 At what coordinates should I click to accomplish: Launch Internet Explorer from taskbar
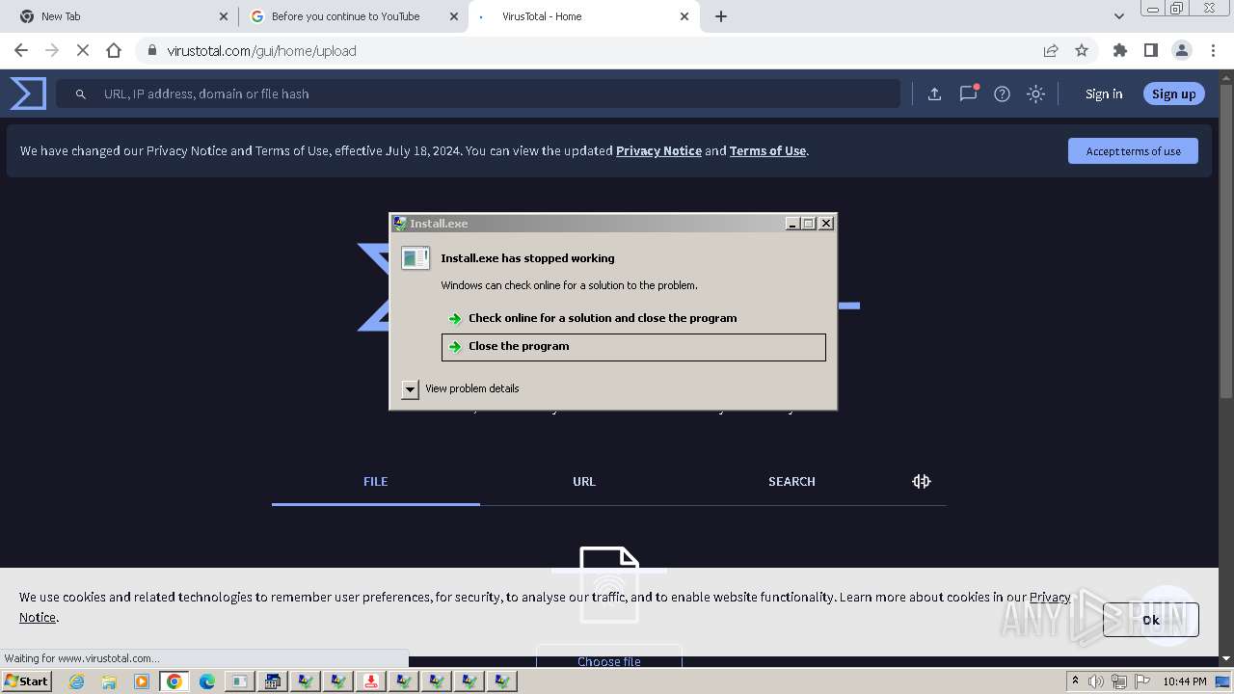pos(76,681)
